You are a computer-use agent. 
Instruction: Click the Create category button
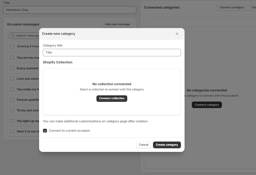click(x=167, y=145)
